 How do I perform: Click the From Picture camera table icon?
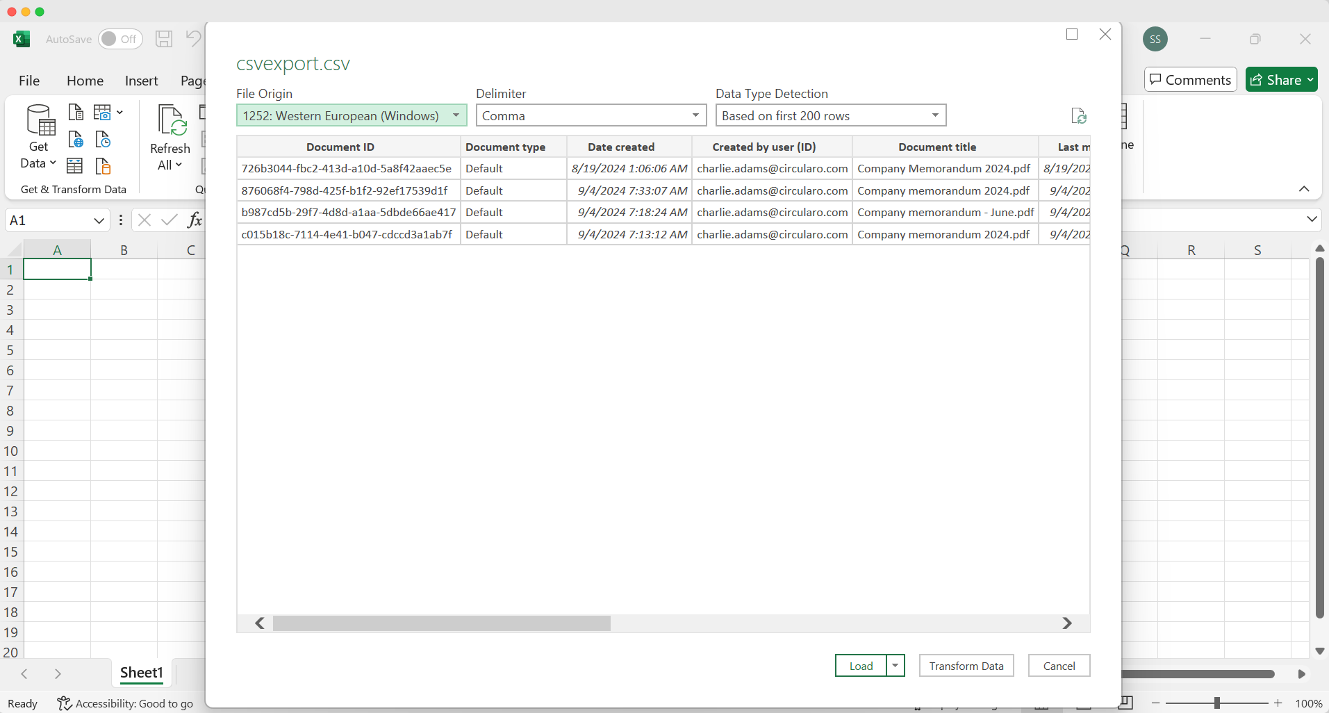click(103, 112)
